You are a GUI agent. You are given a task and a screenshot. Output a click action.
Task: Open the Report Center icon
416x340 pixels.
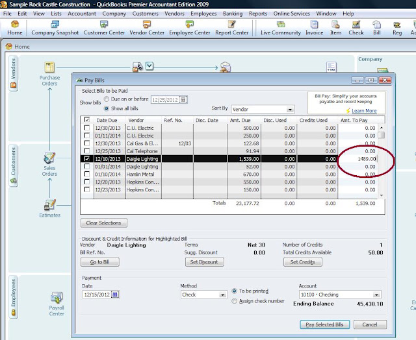pos(231,28)
